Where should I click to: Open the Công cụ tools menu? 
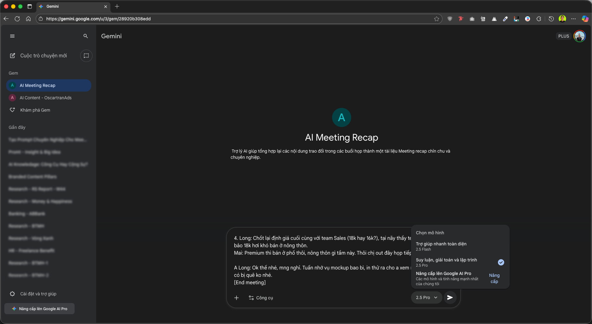[x=261, y=298]
